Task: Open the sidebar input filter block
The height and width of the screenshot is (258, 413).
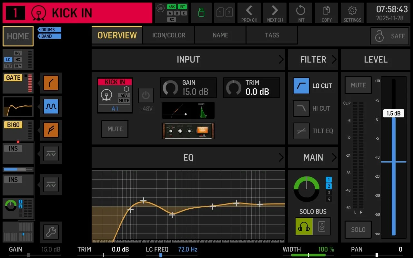Action: 18,59
